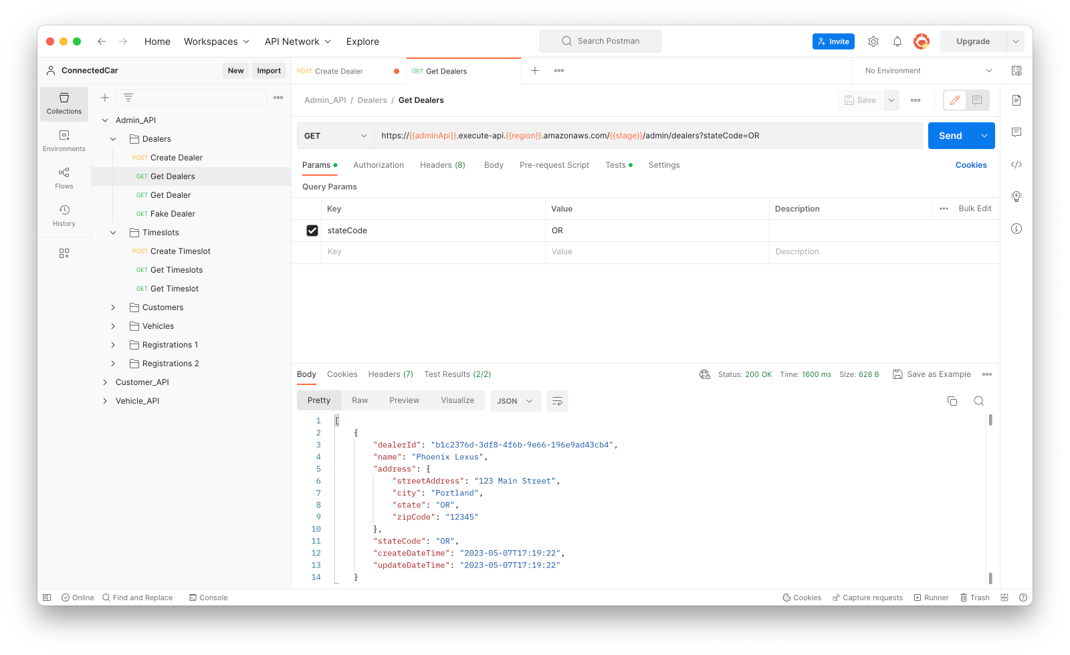The width and height of the screenshot is (1070, 655).
Task: Click the request URL field
Action: 648,136
